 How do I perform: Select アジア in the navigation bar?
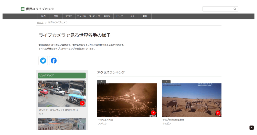click(x=69, y=16)
